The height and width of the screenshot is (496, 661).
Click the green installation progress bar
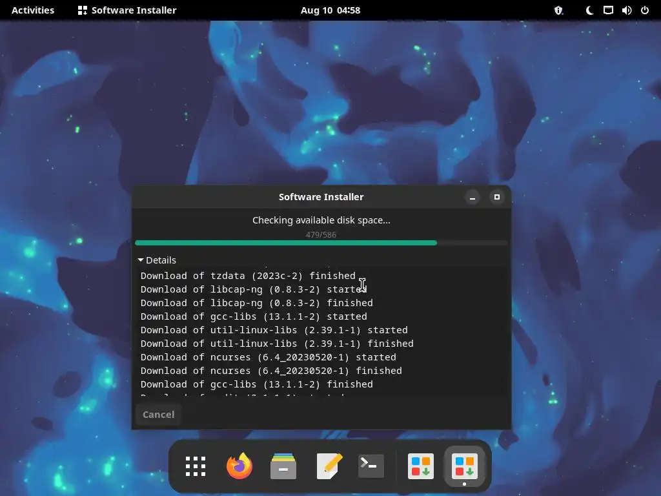coord(321,243)
